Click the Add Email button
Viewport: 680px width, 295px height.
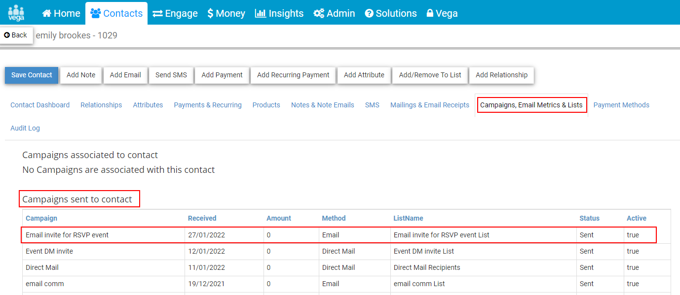click(125, 75)
